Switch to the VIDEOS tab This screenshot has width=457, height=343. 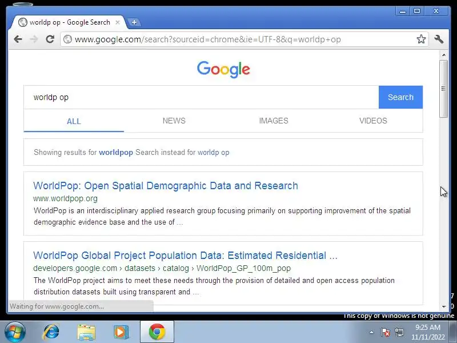(x=373, y=121)
